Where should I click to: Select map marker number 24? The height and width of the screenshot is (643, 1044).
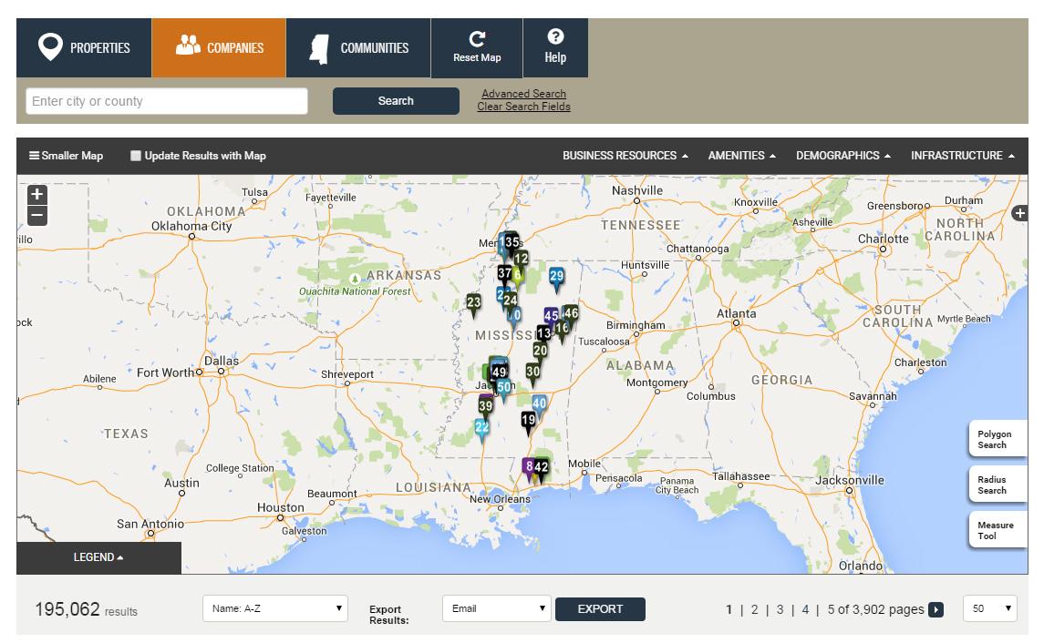pyautogui.click(x=511, y=301)
